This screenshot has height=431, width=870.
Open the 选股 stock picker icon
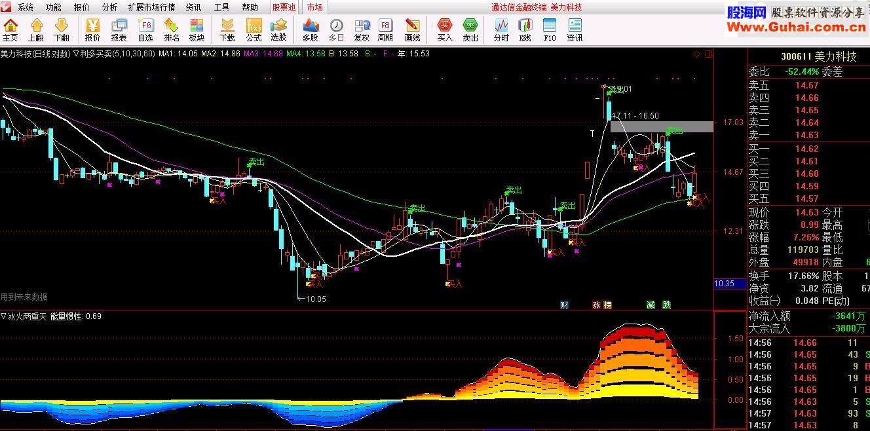[278, 30]
